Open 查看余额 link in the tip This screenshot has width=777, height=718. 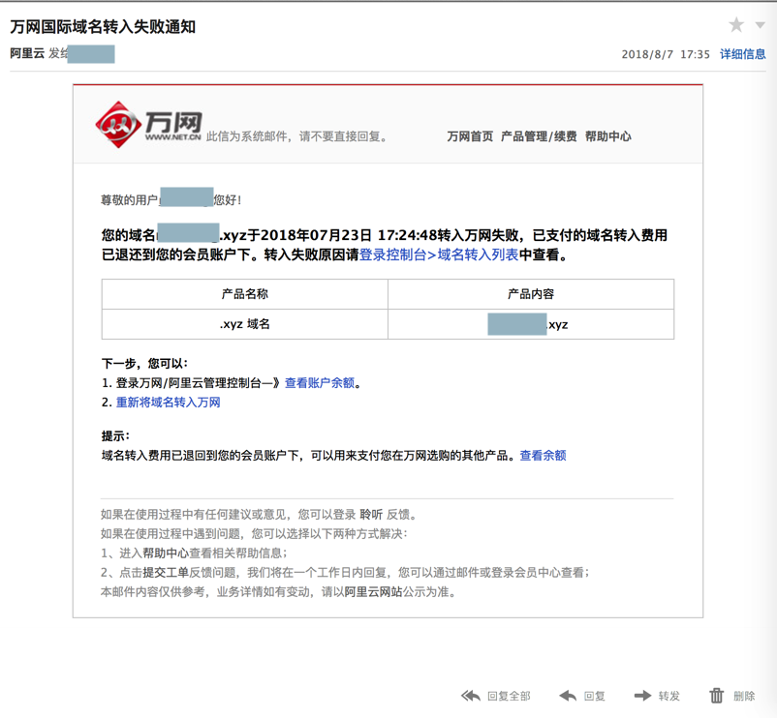pos(543,455)
